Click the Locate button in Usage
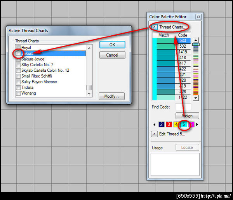Viewport: 233px width, 200px height. [187, 147]
